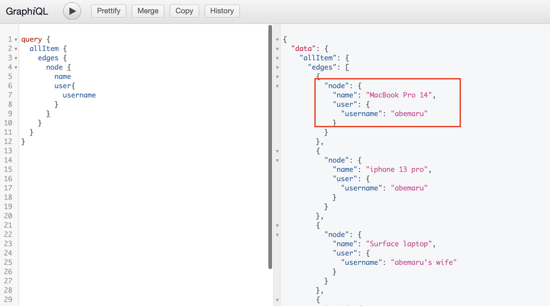Viewport: 550px width, 306px height.
Task: Collapse the query block on line 1
Action: pyautogui.click(x=16, y=40)
